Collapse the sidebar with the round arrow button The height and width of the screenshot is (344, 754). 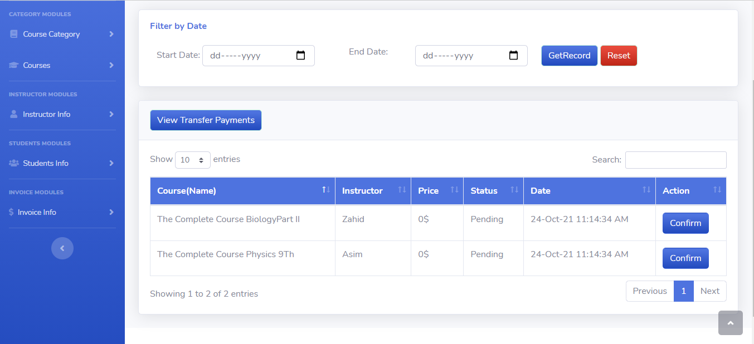coord(62,248)
